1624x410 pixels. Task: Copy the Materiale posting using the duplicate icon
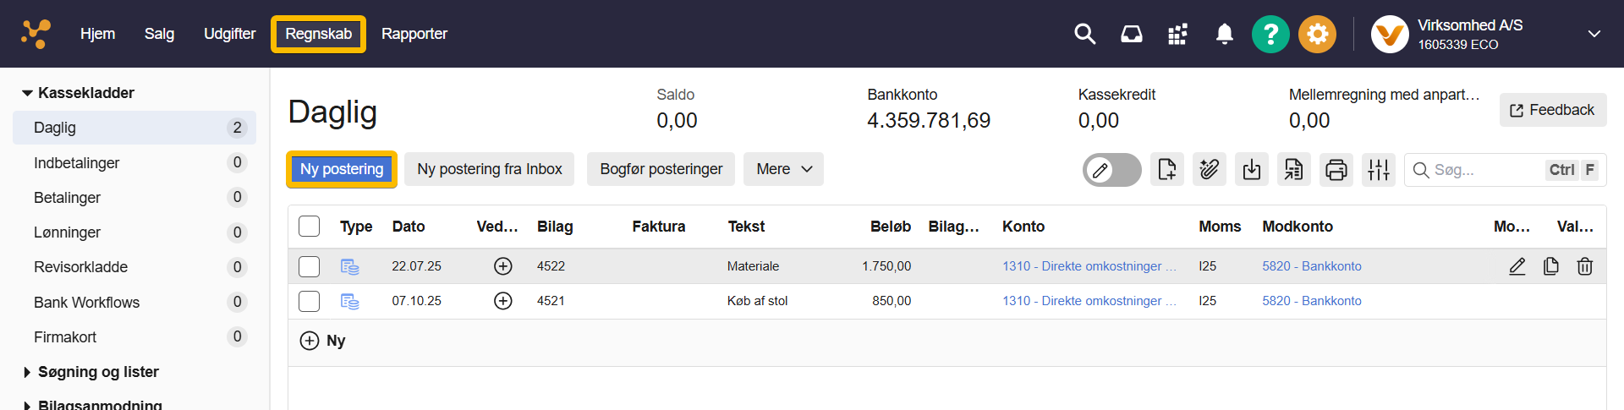(x=1550, y=266)
